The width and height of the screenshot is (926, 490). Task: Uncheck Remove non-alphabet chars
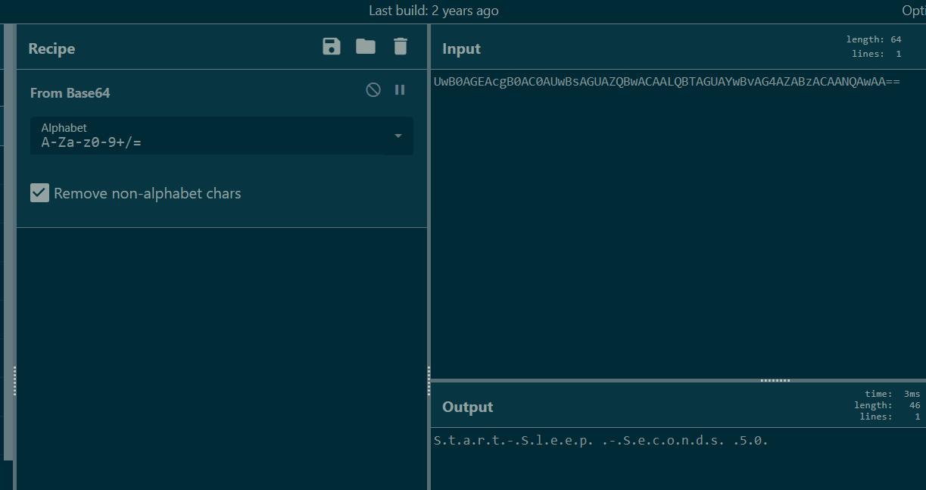pos(39,193)
